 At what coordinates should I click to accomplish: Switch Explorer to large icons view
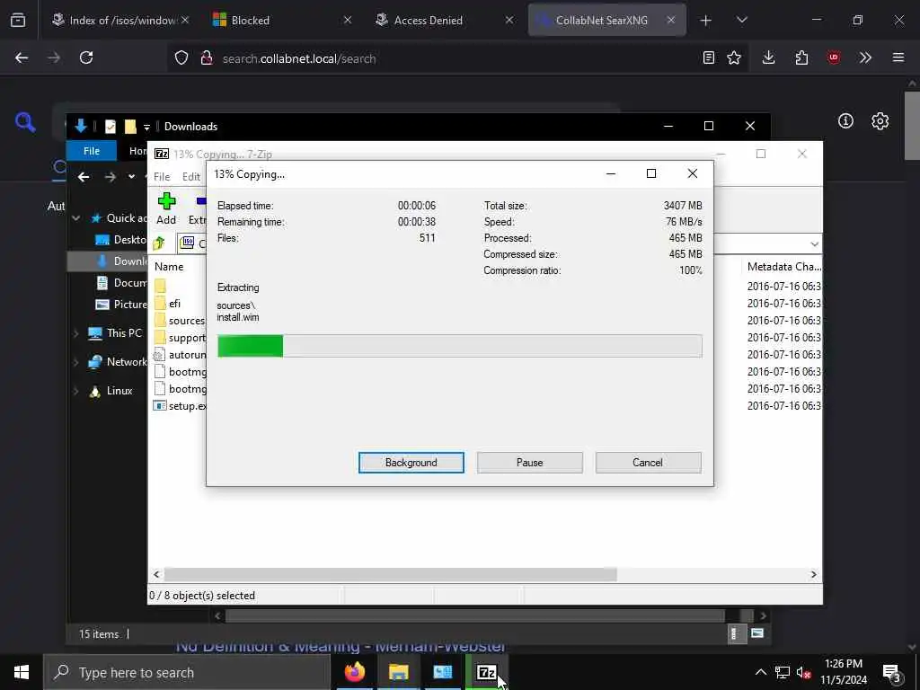tap(756, 633)
